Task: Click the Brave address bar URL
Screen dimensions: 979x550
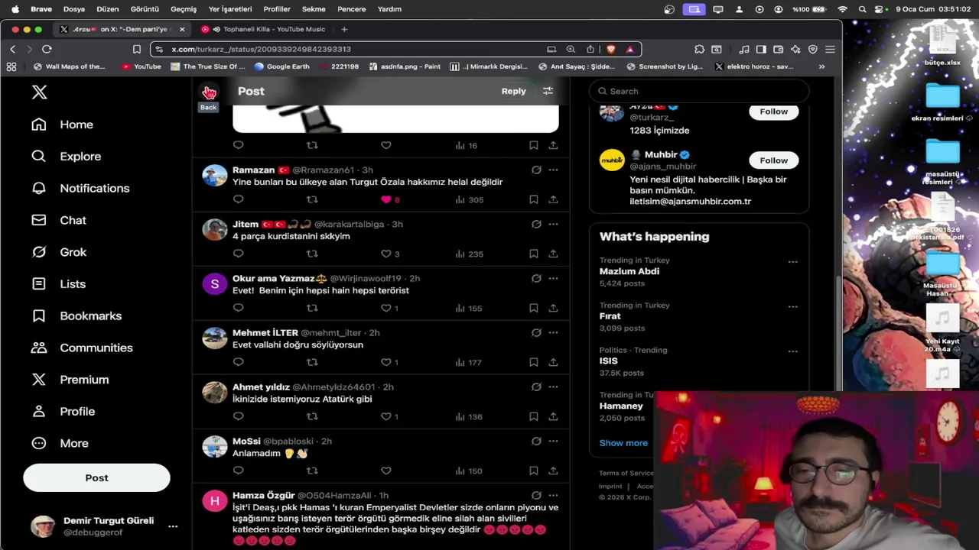Action: [x=261, y=49]
